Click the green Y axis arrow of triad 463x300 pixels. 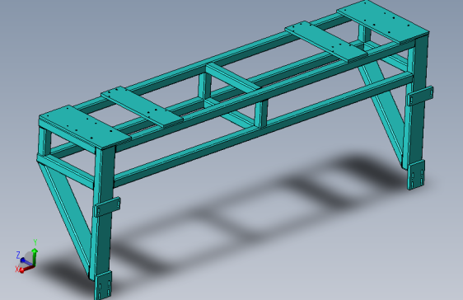tap(35, 256)
